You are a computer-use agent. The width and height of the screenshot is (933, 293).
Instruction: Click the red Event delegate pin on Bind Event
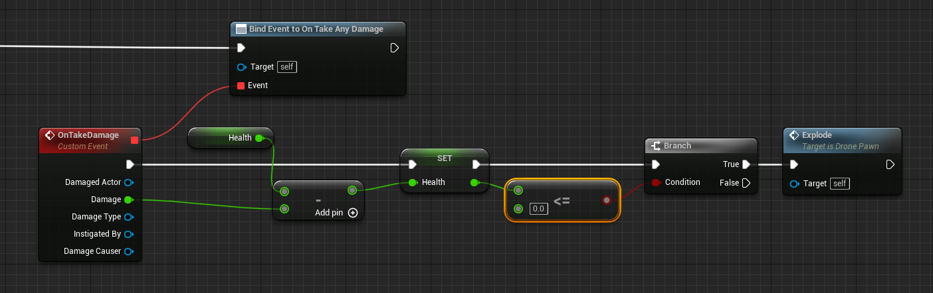[241, 86]
